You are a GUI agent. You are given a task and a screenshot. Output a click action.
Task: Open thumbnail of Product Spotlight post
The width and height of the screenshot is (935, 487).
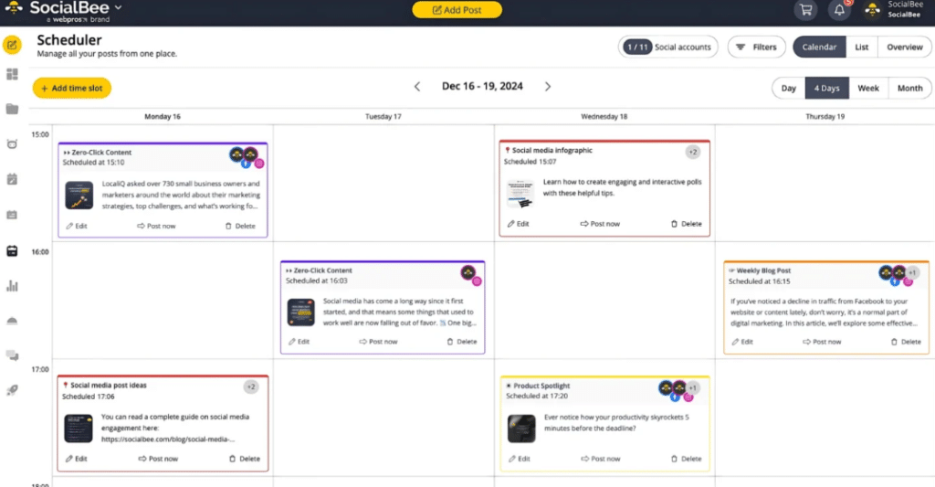click(521, 429)
